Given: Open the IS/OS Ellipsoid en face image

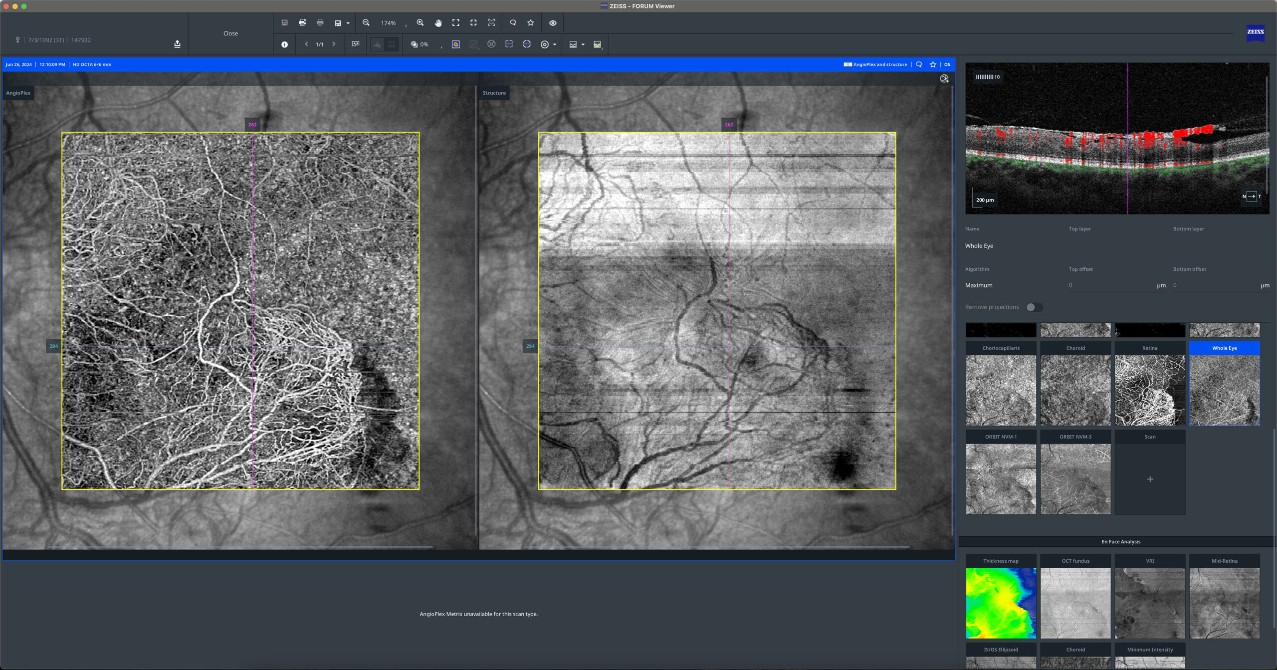Looking at the screenshot, I should pyautogui.click(x=1001, y=656).
